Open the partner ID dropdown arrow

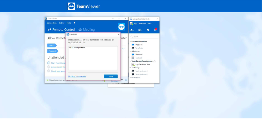coord(123,49)
